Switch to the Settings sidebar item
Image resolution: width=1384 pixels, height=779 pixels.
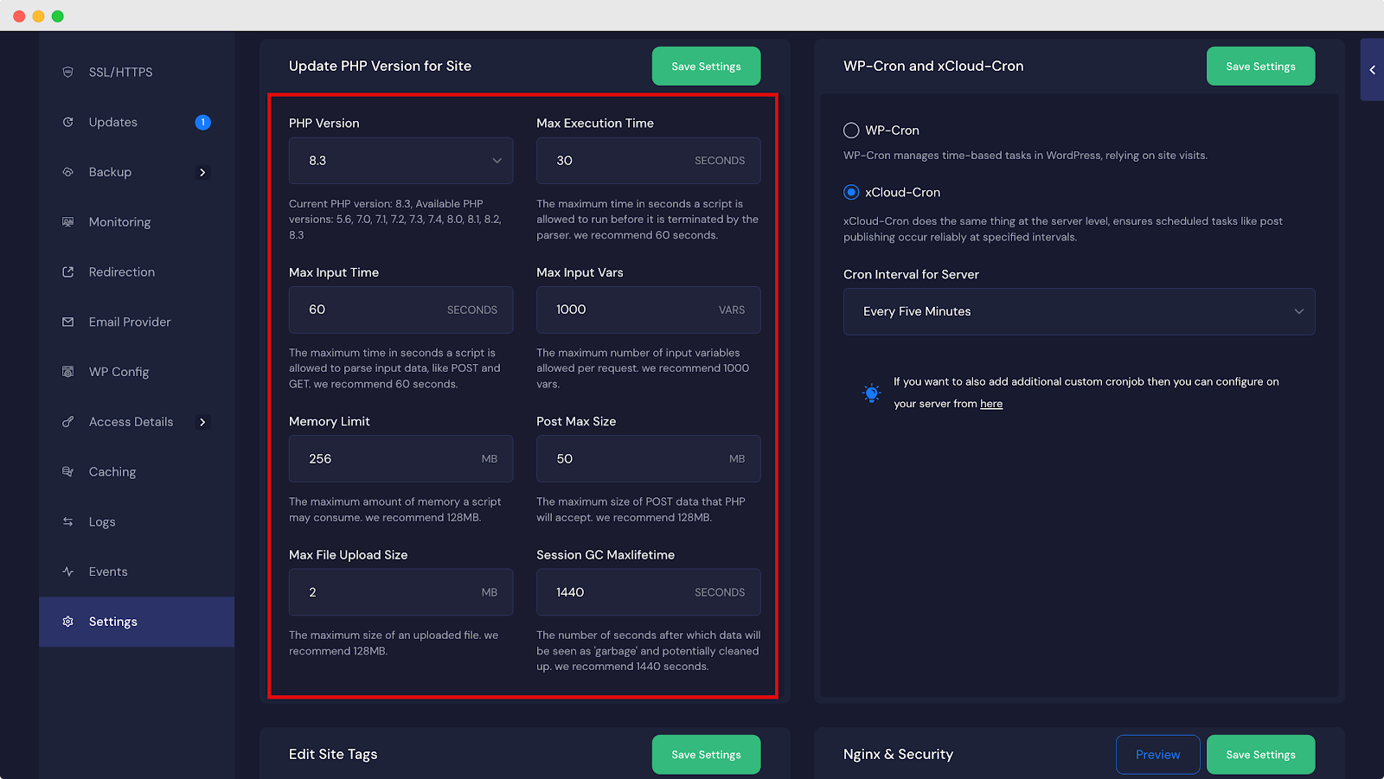[112, 621]
